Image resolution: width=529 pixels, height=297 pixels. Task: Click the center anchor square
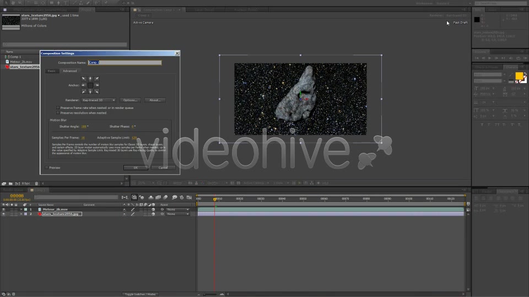click(90, 85)
